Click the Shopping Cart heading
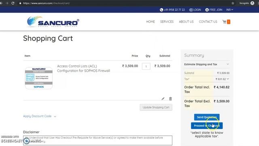The image size is (259, 146). (48, 38)
